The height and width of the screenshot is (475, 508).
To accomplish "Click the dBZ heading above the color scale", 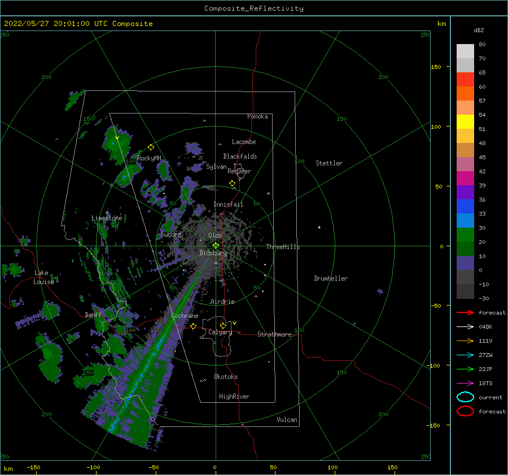I will 479,30.
